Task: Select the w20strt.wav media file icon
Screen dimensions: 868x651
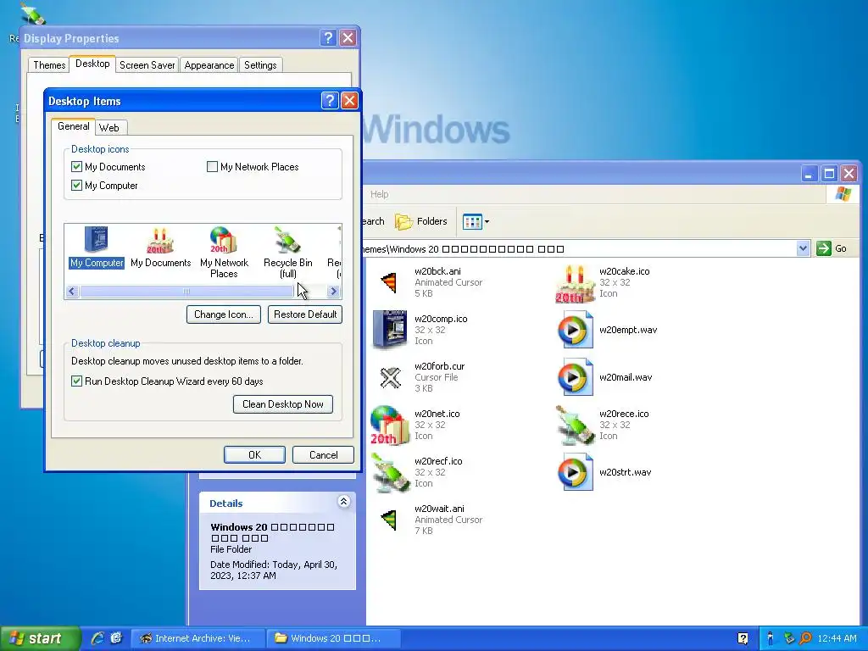Action: tap(576, 472)
